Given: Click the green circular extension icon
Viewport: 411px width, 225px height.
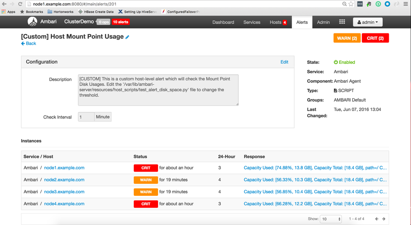Looking at the screenshot, I should (378, 4).
